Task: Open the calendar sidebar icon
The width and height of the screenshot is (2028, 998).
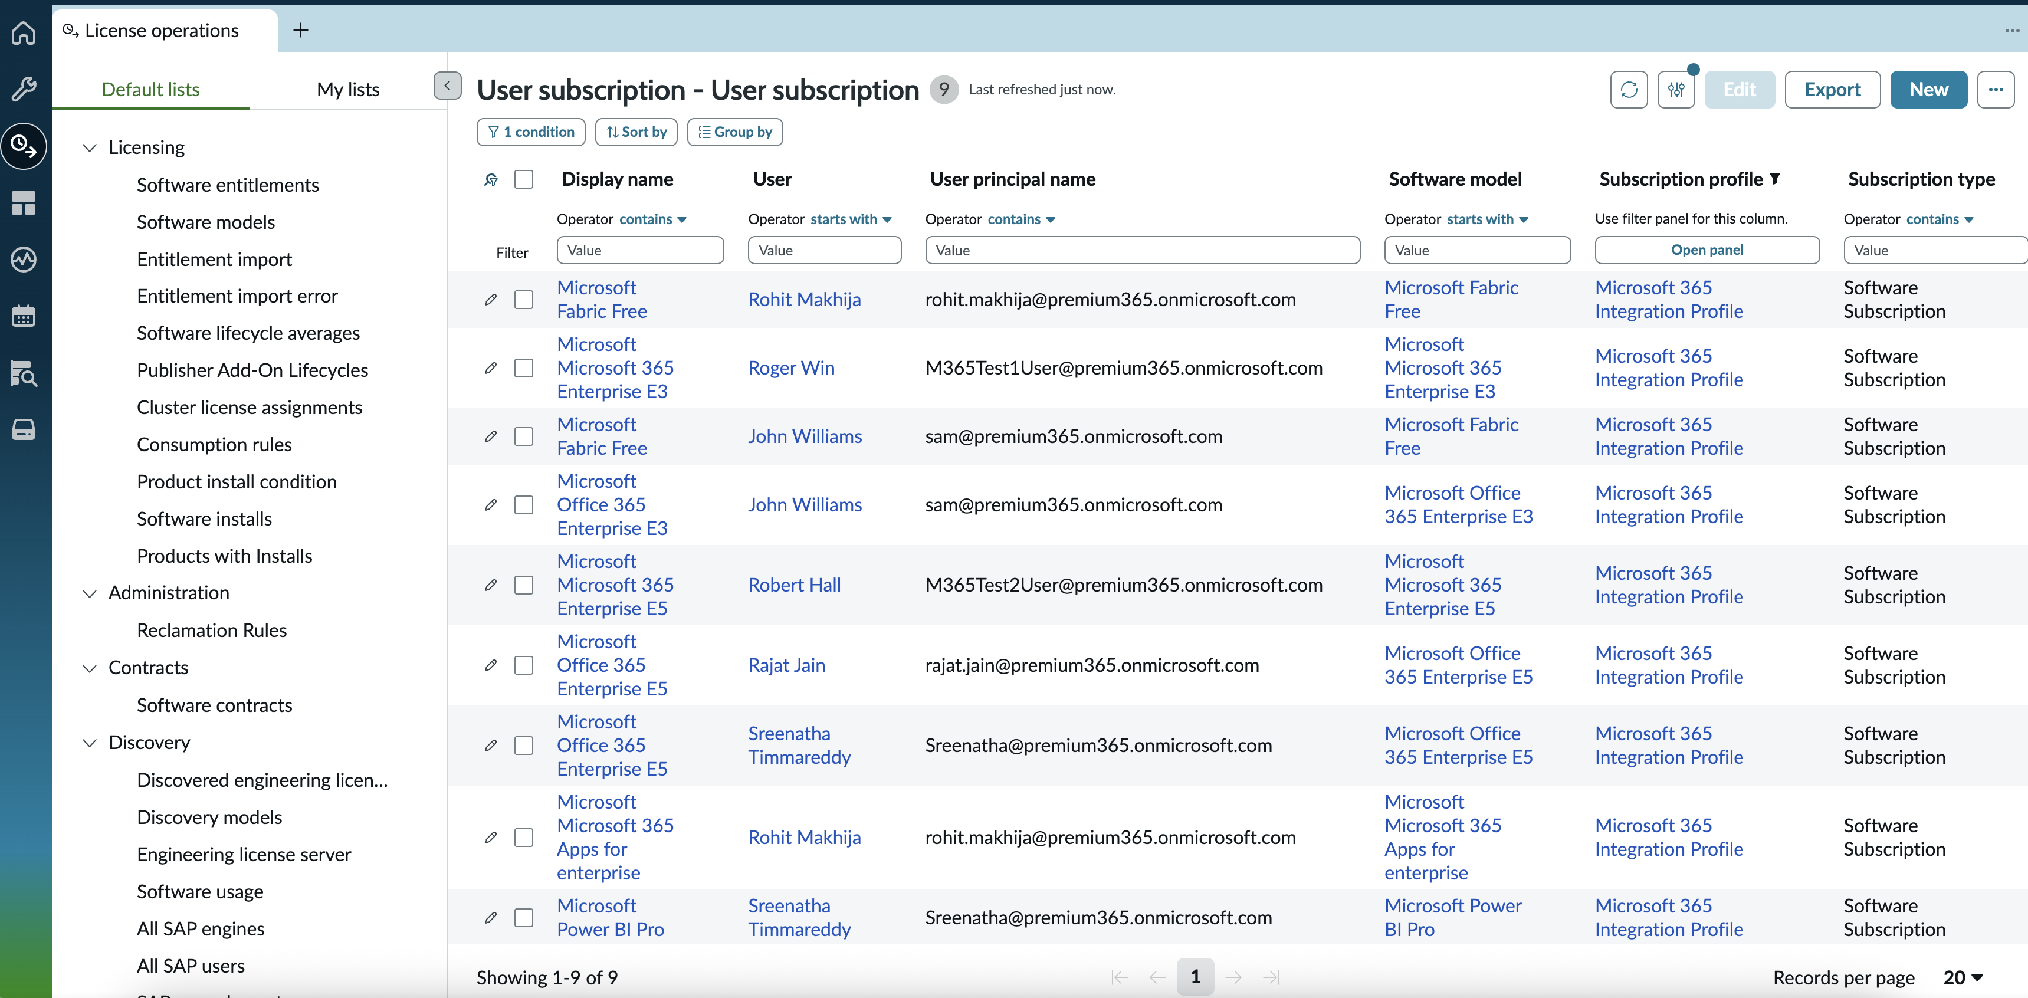Action: click(x=24, y=316)
